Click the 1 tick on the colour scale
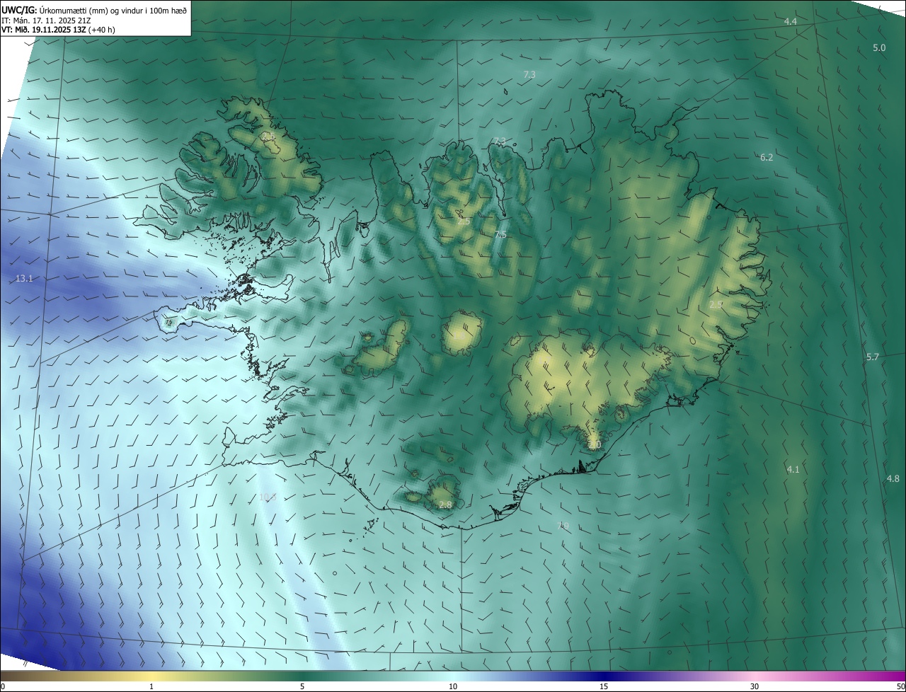This screenshot has height=692, width=906. (151, 687)
